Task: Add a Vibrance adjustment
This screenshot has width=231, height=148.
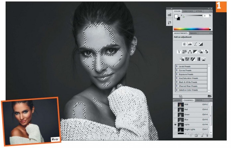Action: click(x=179, y=52)
